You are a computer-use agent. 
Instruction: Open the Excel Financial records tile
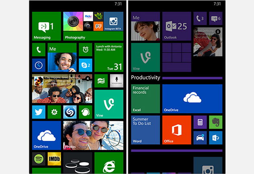point(145,99)
